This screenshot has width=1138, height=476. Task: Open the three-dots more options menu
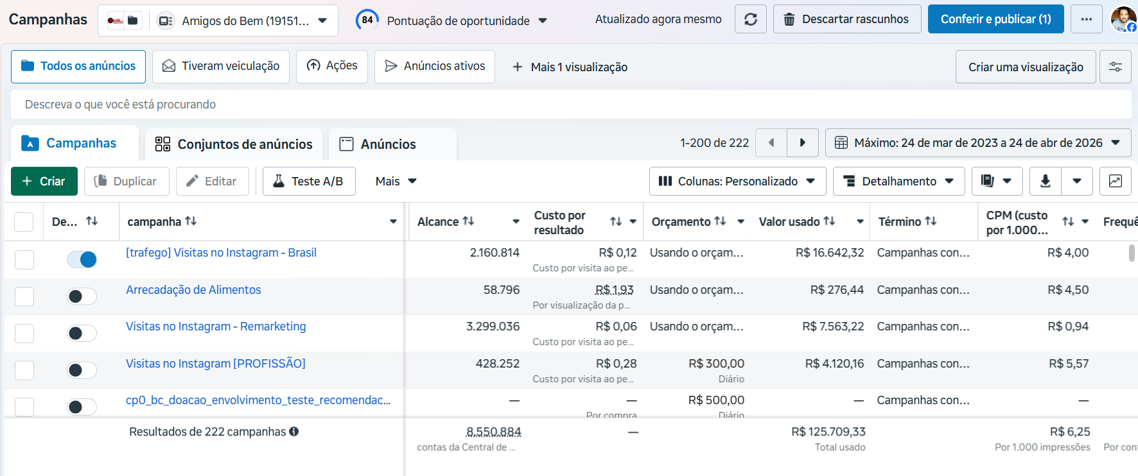tap(1086, 19)
